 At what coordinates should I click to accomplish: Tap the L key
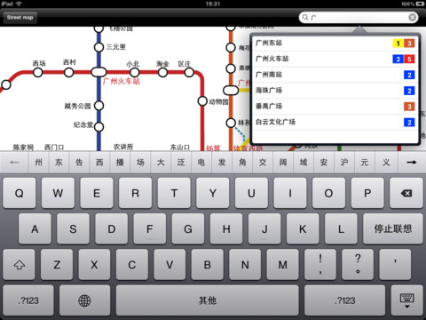pos(341,228)
